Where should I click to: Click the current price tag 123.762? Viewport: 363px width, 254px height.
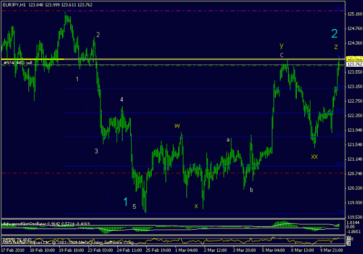(355, 64)
